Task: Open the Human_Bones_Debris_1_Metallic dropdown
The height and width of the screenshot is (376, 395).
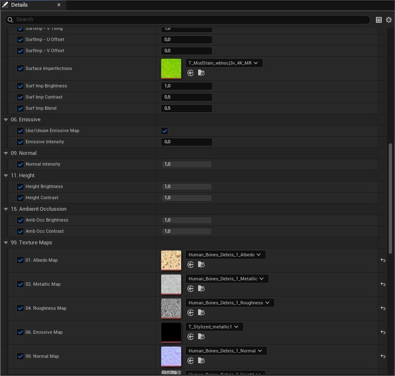Action: coord(227,279)
